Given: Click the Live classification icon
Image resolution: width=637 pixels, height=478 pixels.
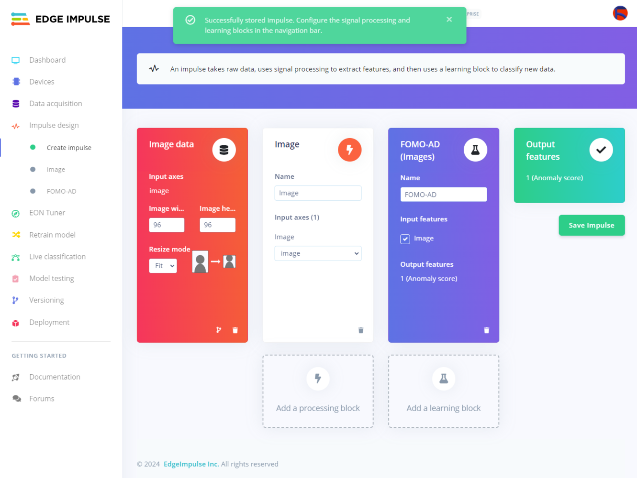Looking at the screenshot, I should (16, 257).
